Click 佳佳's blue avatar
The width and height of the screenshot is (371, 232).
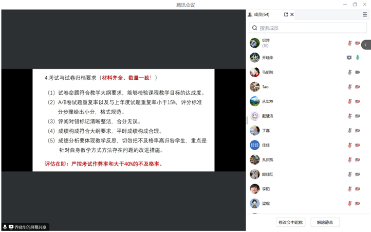(x=254, y=145)
